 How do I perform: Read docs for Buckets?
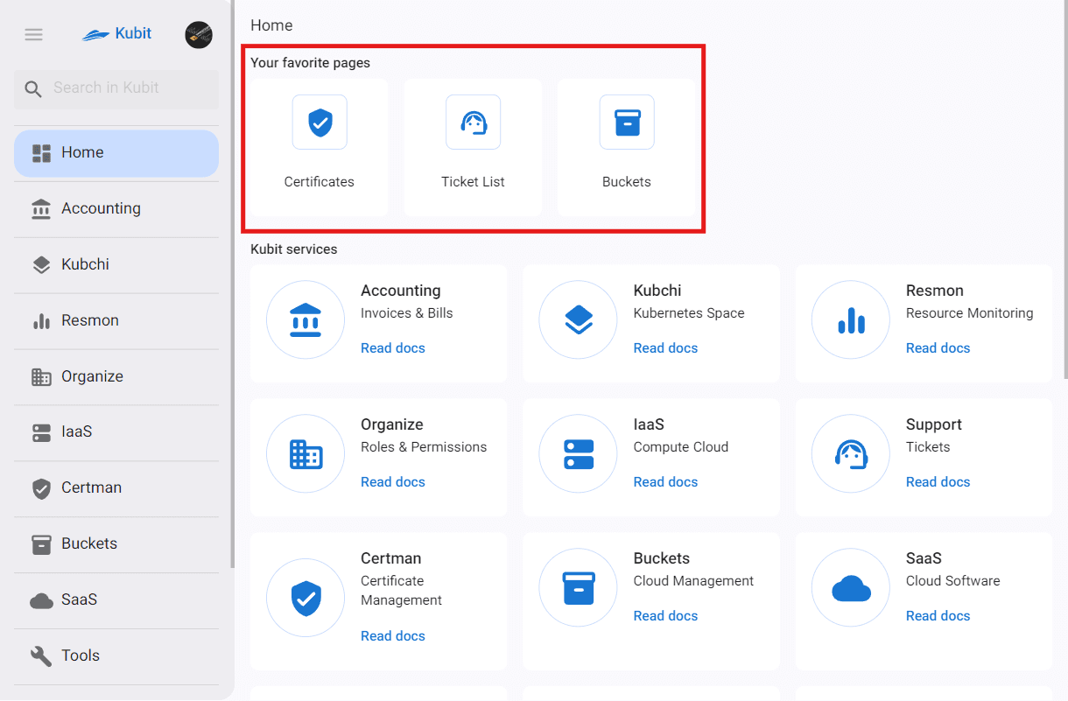pyautogui.click(x=665, y=616)
